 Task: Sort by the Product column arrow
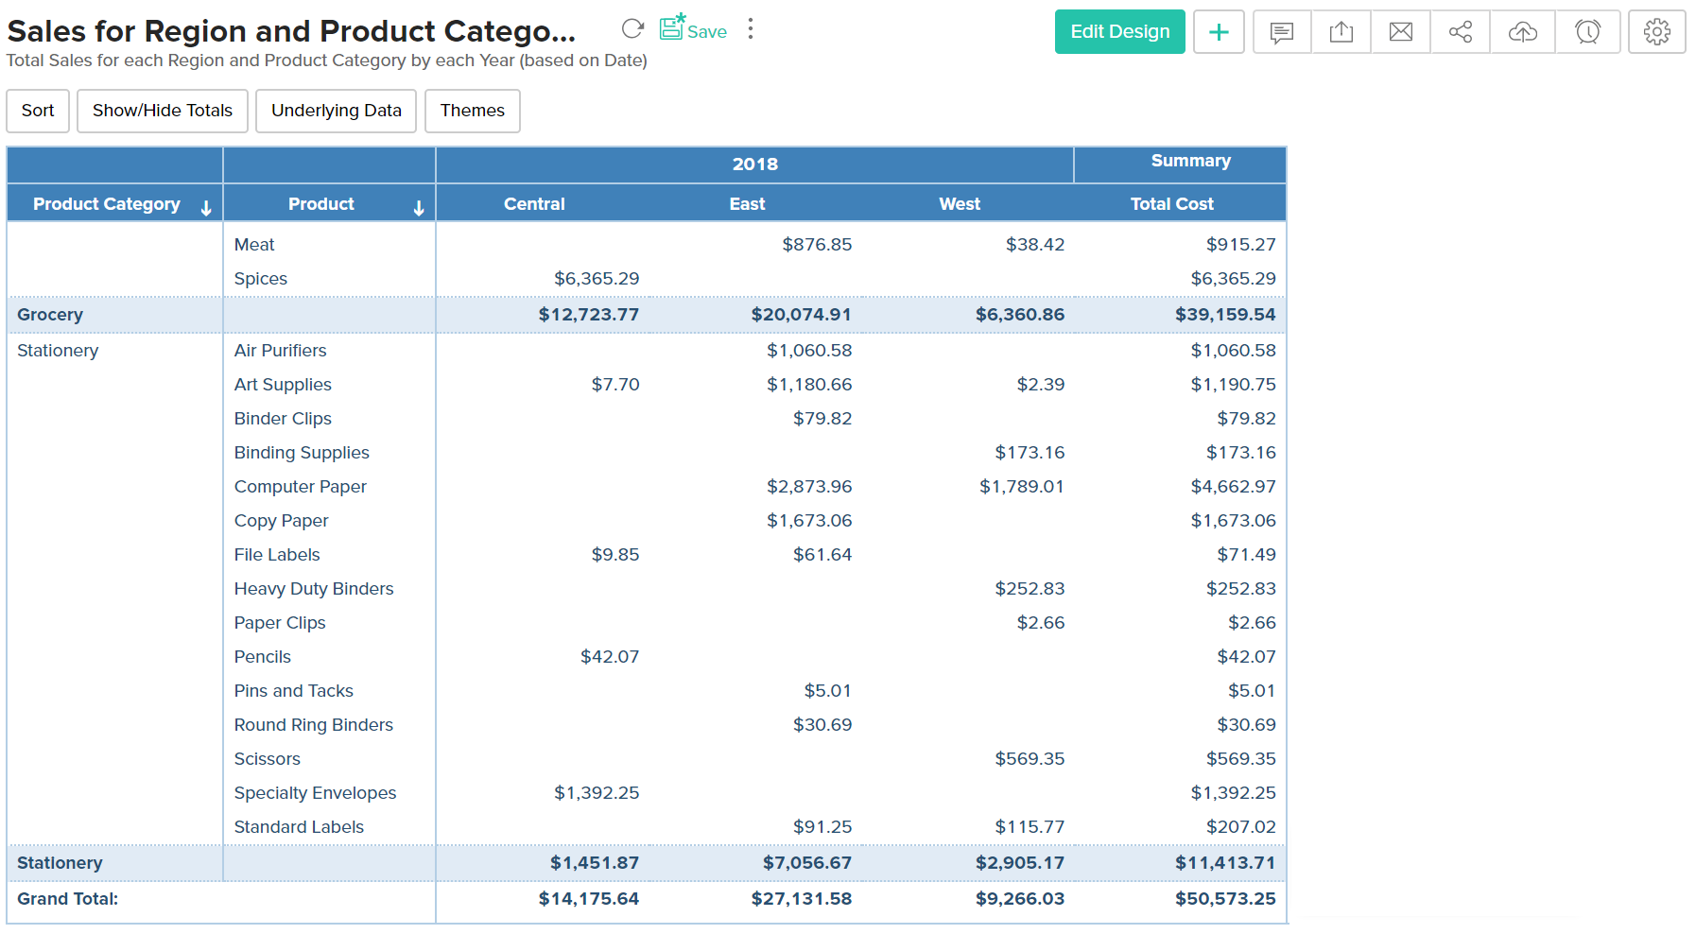pos(419,208)
